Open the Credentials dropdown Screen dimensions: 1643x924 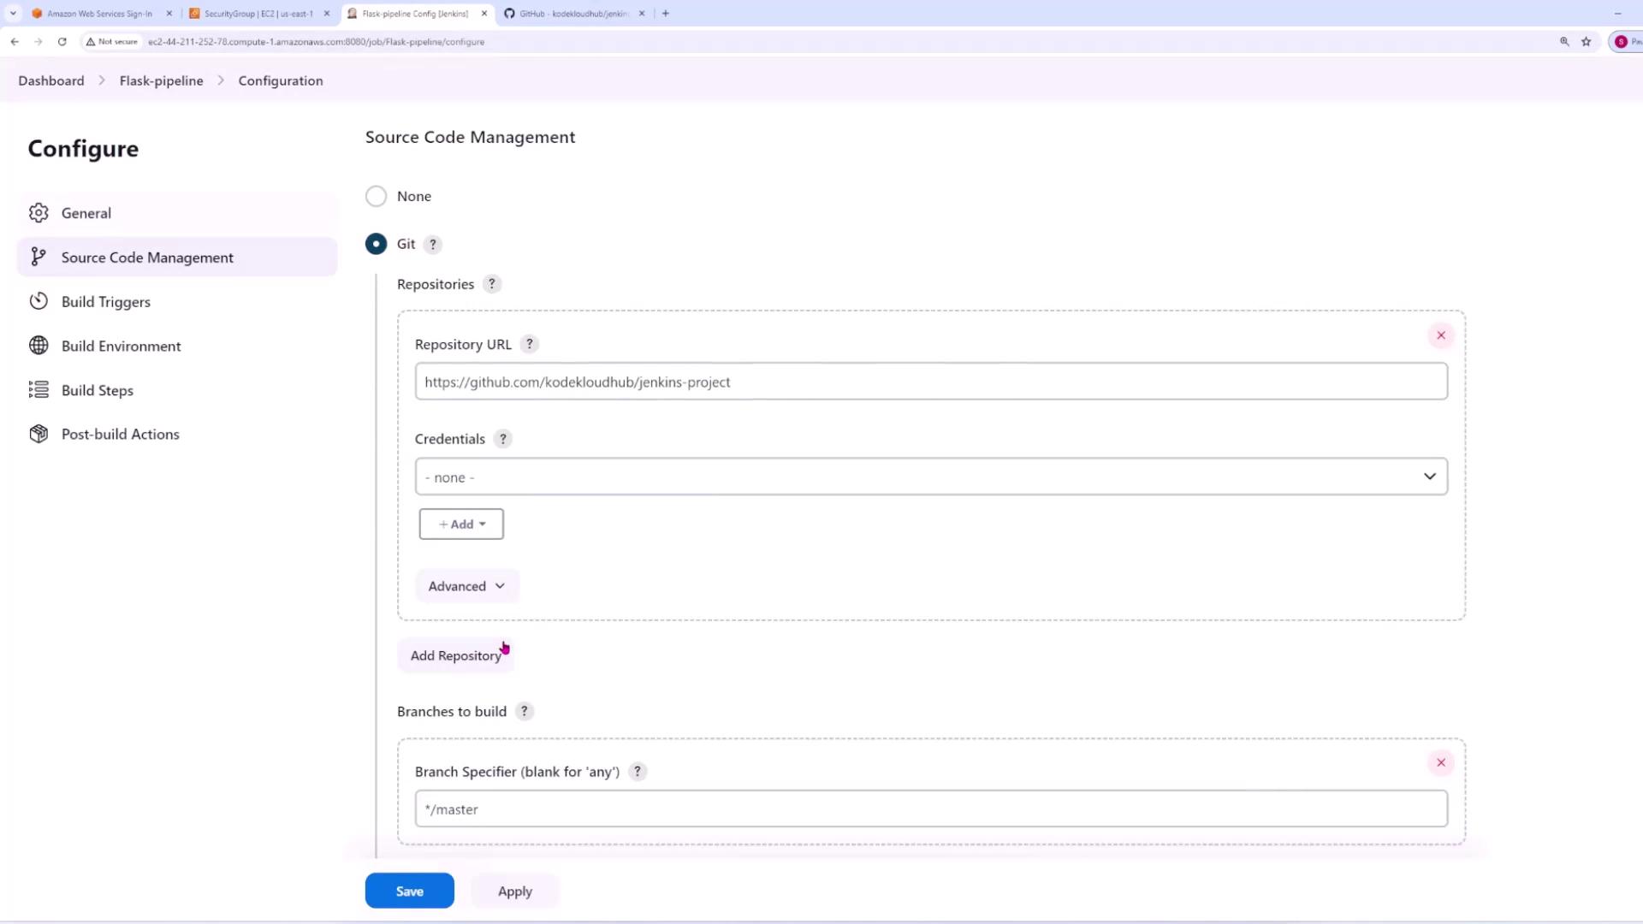pyautogui.click(x=931, y=477)
